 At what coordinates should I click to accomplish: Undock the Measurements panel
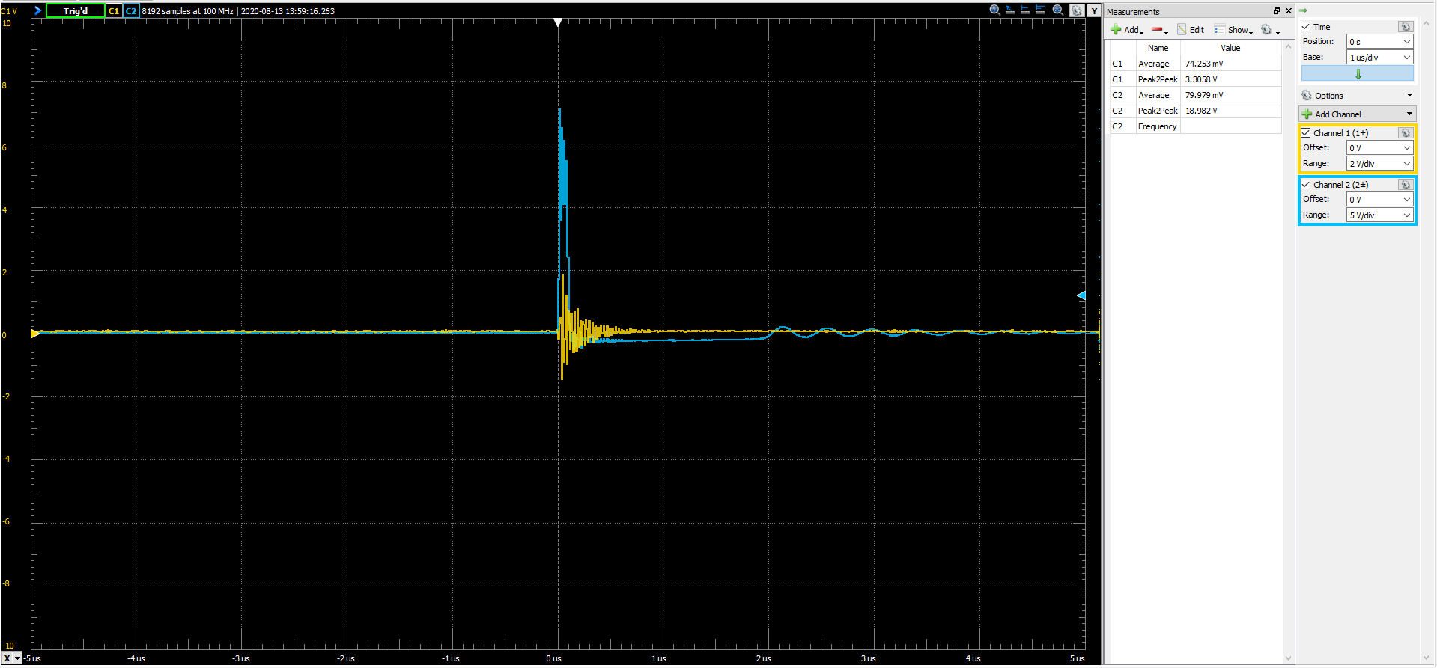click(x=1277, y=11)
